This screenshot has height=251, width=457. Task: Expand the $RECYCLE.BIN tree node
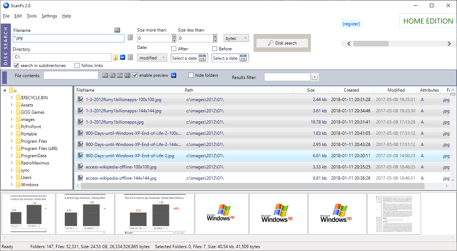tap(12, 98)
